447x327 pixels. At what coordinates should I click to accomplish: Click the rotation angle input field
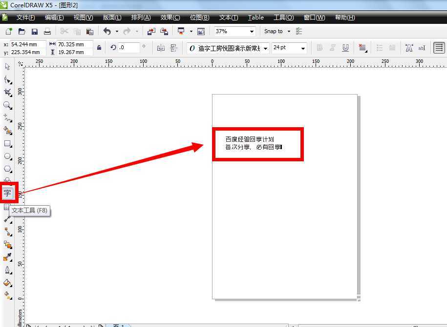coord(128,48)
